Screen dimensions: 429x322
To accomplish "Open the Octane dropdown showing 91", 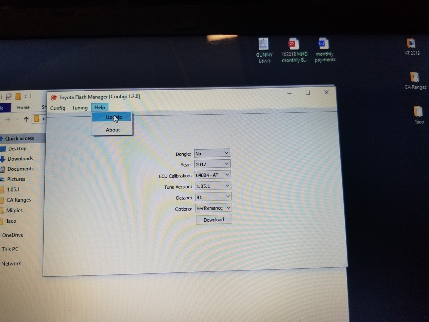I will click(x=213, y=197).
